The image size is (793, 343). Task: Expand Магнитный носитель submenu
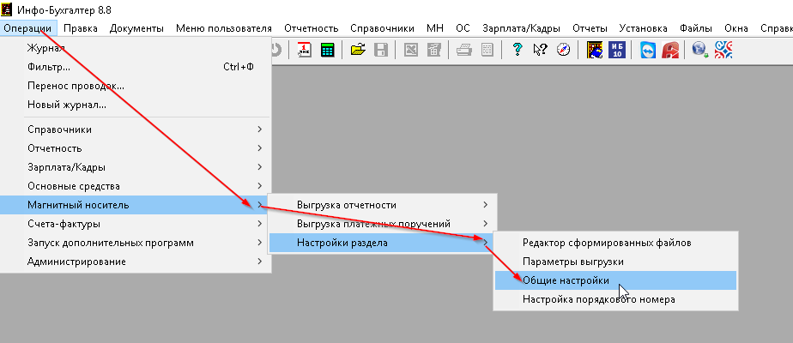pyautogui.click(x=136, y=205)
